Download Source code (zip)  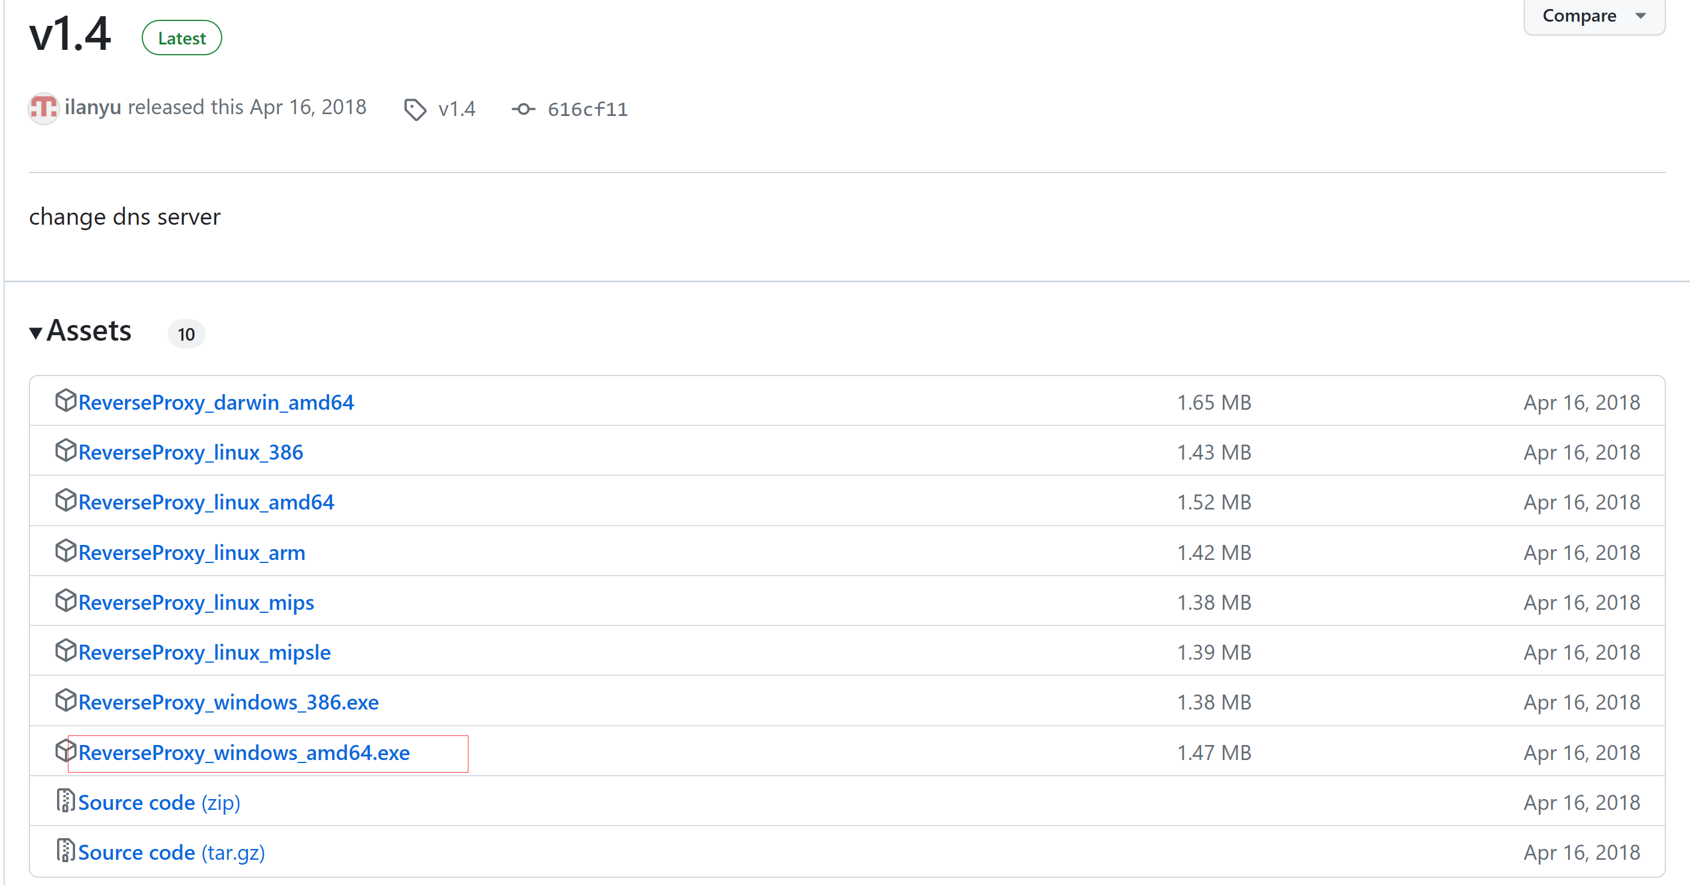[159, 802]
